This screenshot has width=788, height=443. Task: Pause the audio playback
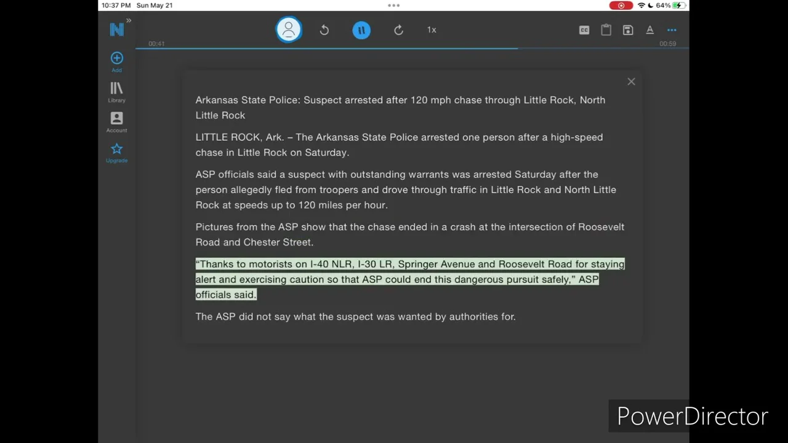coord(361,30)
